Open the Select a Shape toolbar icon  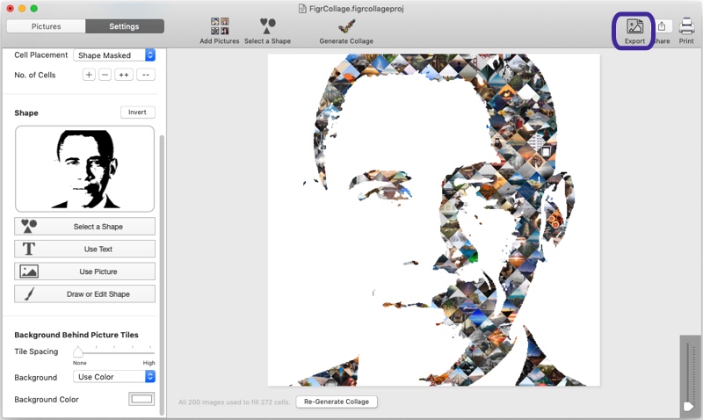coord(268,26)
